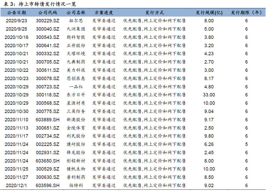266x191 pixels.
Task: Click 发审委通过 in the 拓尔思 row
Action: pos(104,21)
